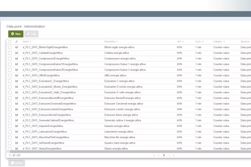Open chart icon for QeRobotEnergiaAttiva row
The height and width of the screenshot is (167, 251).
click(x=17, y=143)
